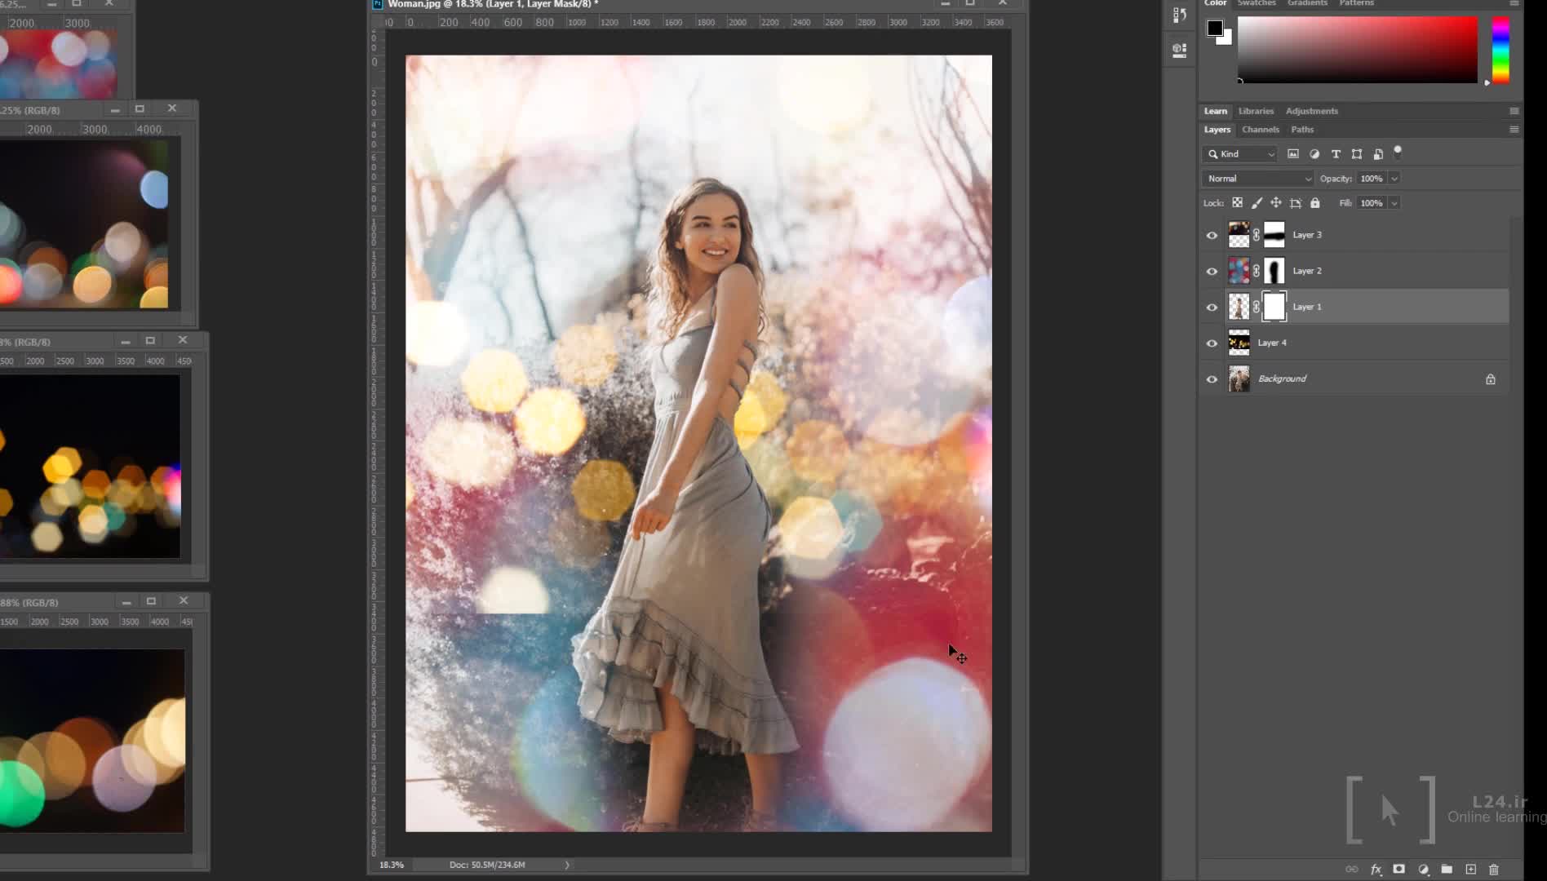1547x881 pixels.
Task: Hide the Background layer eye icon
Action: (x=1212, y=379)
